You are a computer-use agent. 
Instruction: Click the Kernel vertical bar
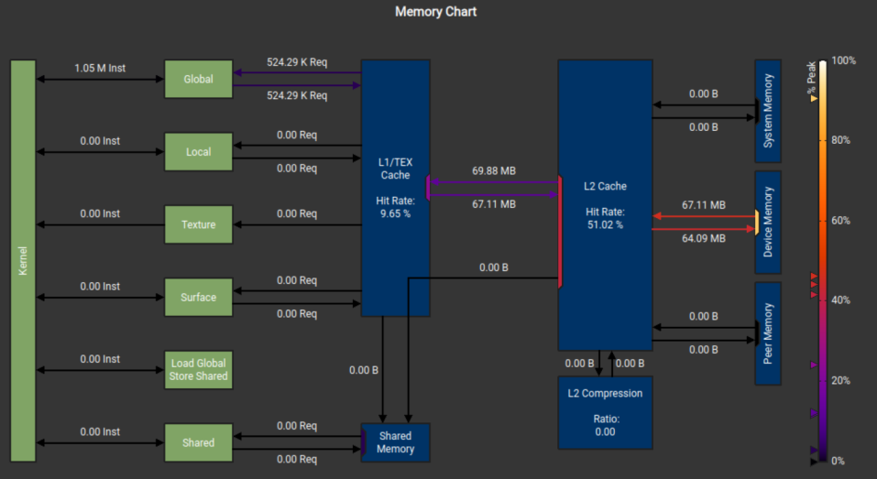point(23,260)
